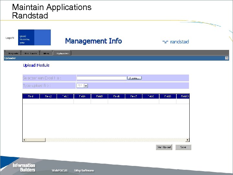Click the randstad logo
This screenshot has height=175, width=233.
176,42
